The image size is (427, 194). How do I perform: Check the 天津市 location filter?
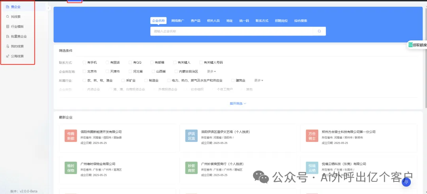pos(107,71)
